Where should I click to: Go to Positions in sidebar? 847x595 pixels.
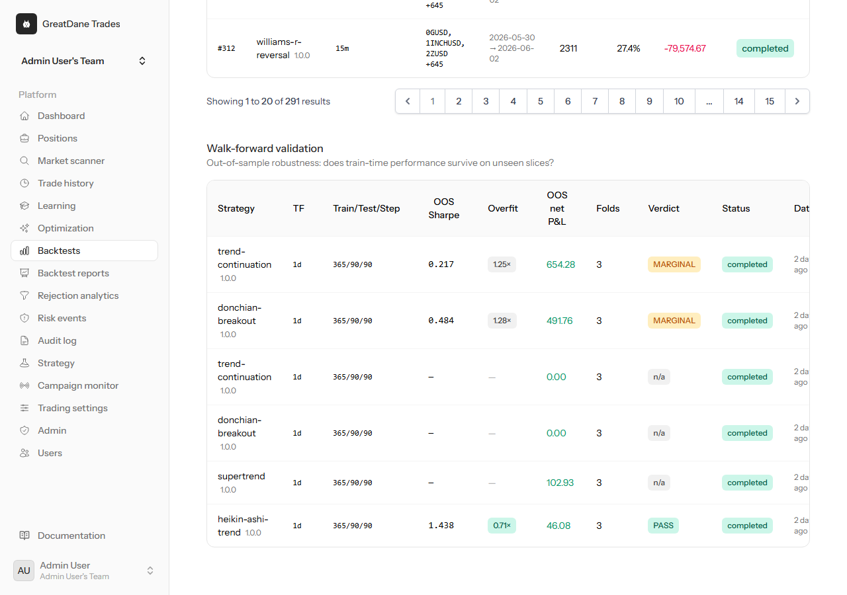click(x=84, y=138)
